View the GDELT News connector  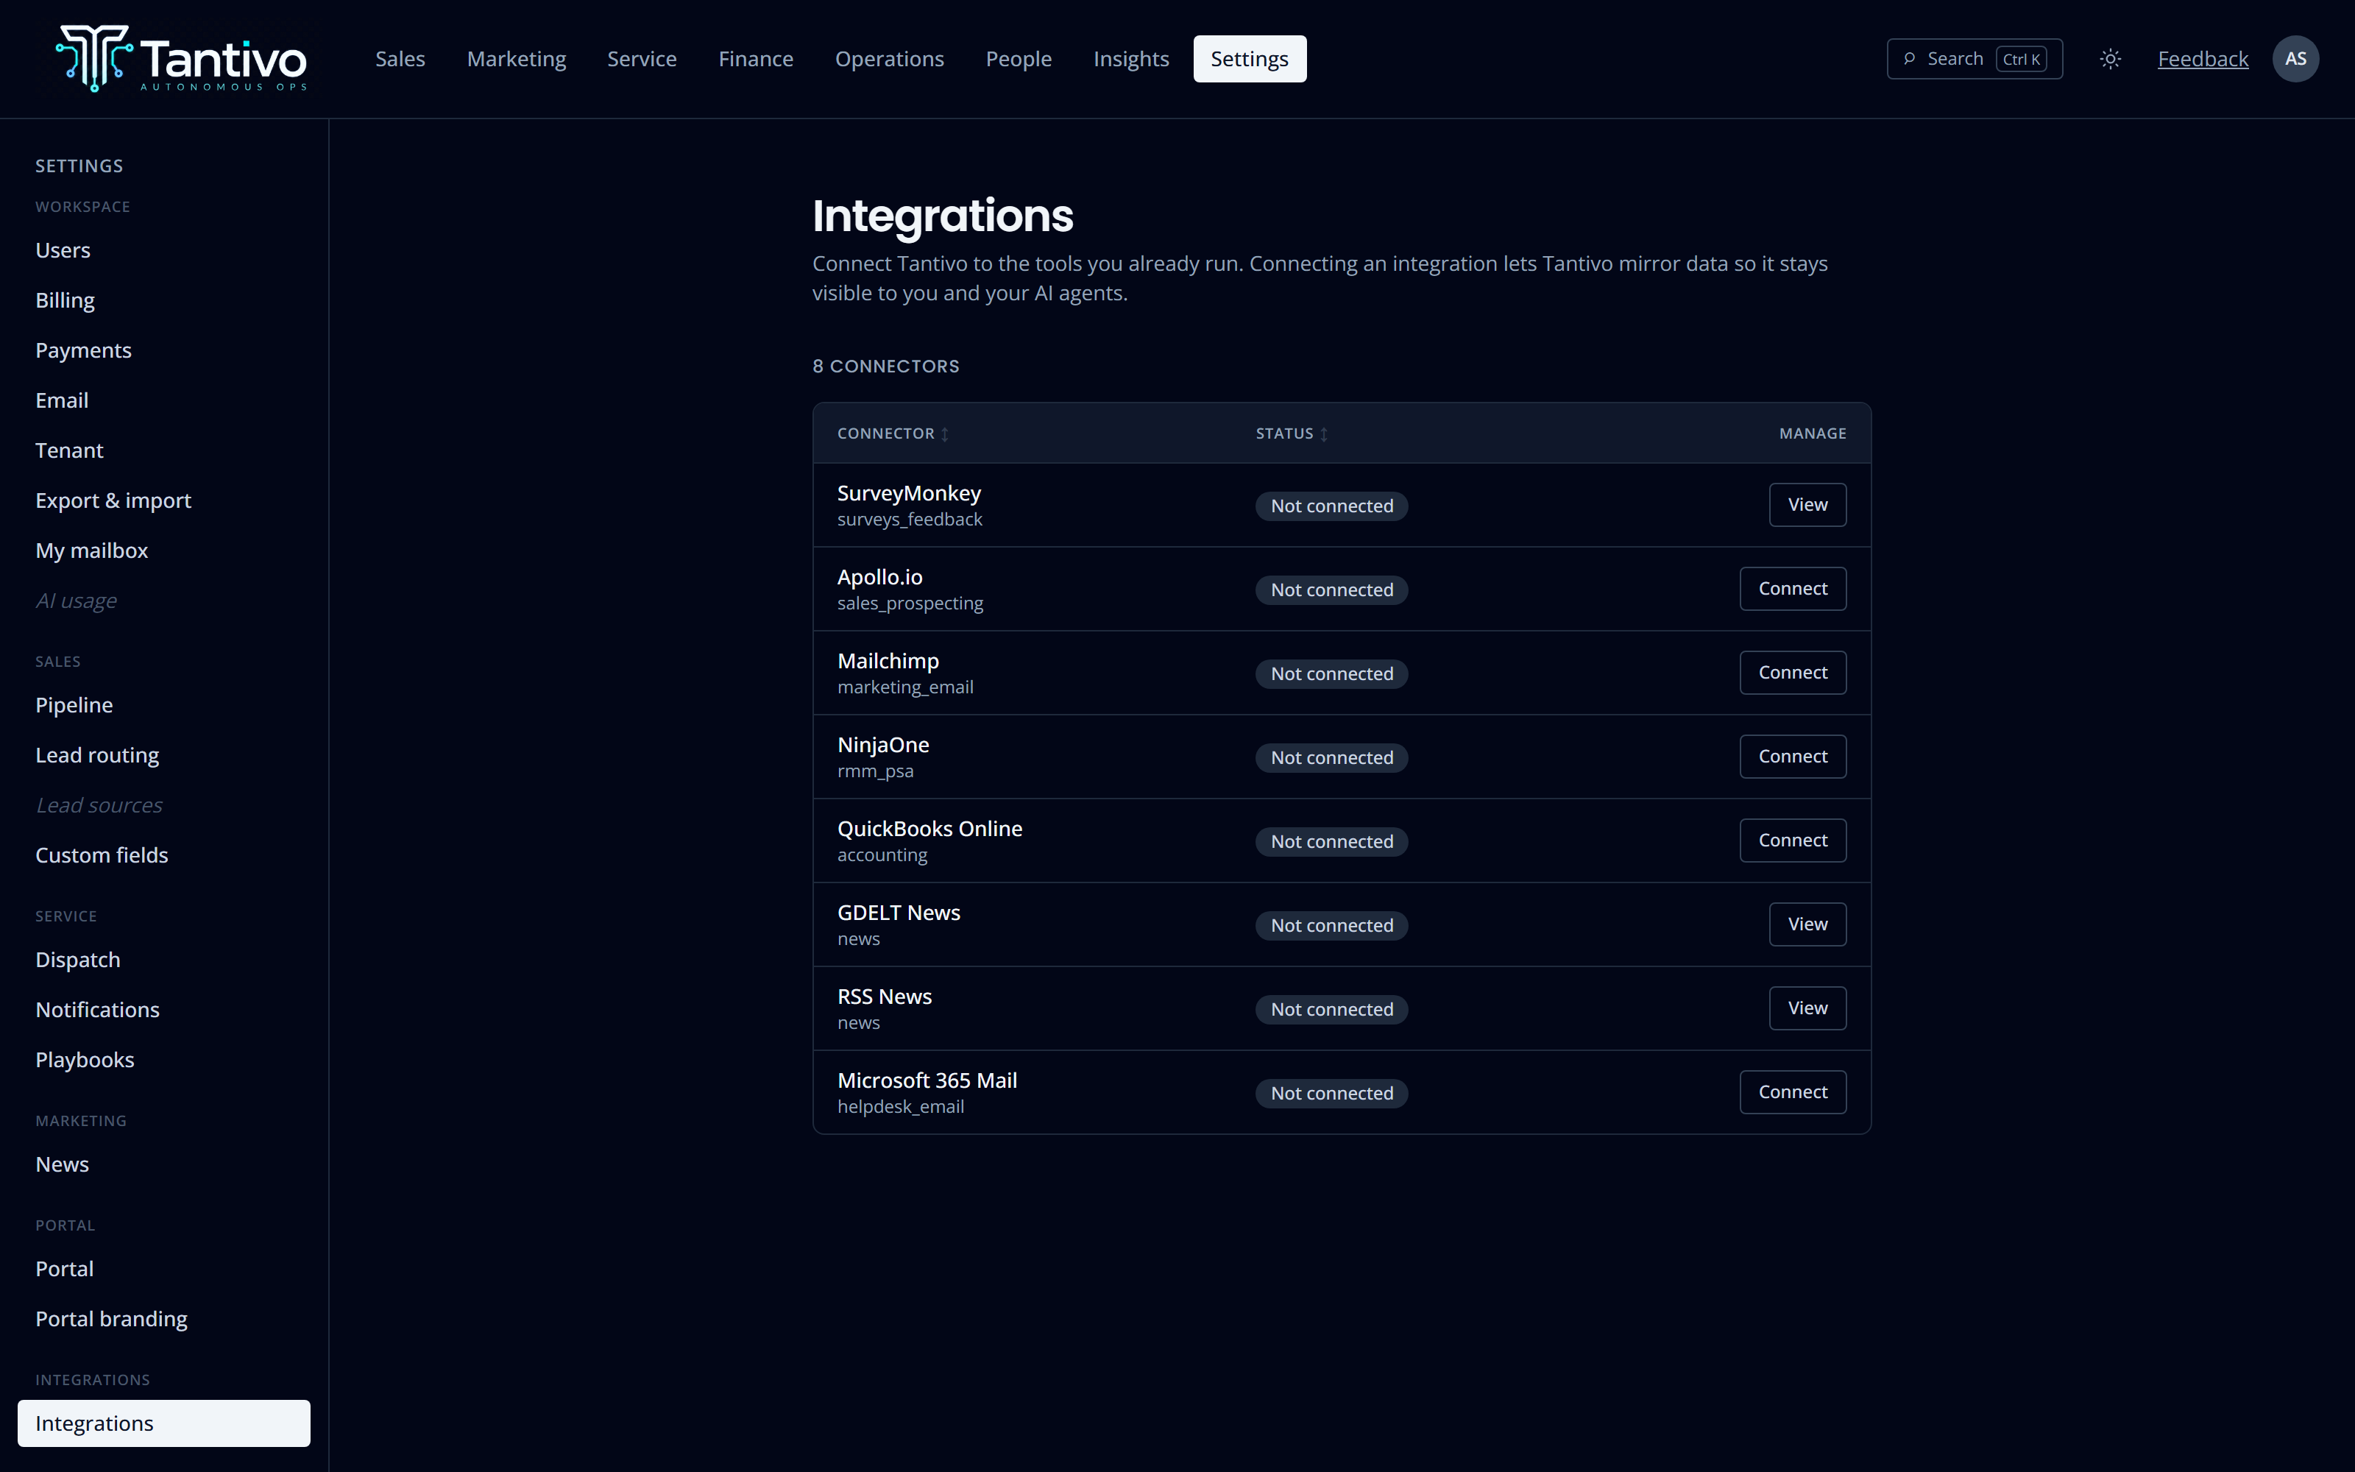coord(1807,924)
